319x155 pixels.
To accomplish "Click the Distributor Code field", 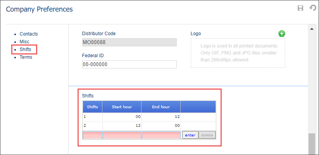I will 129,42.
